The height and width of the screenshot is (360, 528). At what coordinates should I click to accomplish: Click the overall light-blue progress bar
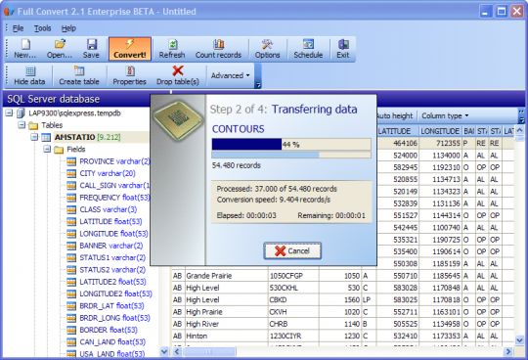pos(291,155)
